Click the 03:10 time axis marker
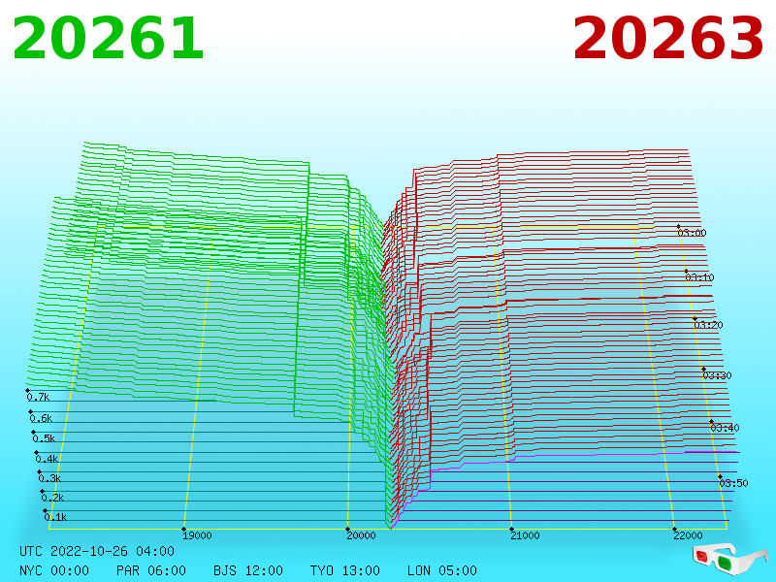This screenshot has width=776, height=582. [x=699, y=277]
